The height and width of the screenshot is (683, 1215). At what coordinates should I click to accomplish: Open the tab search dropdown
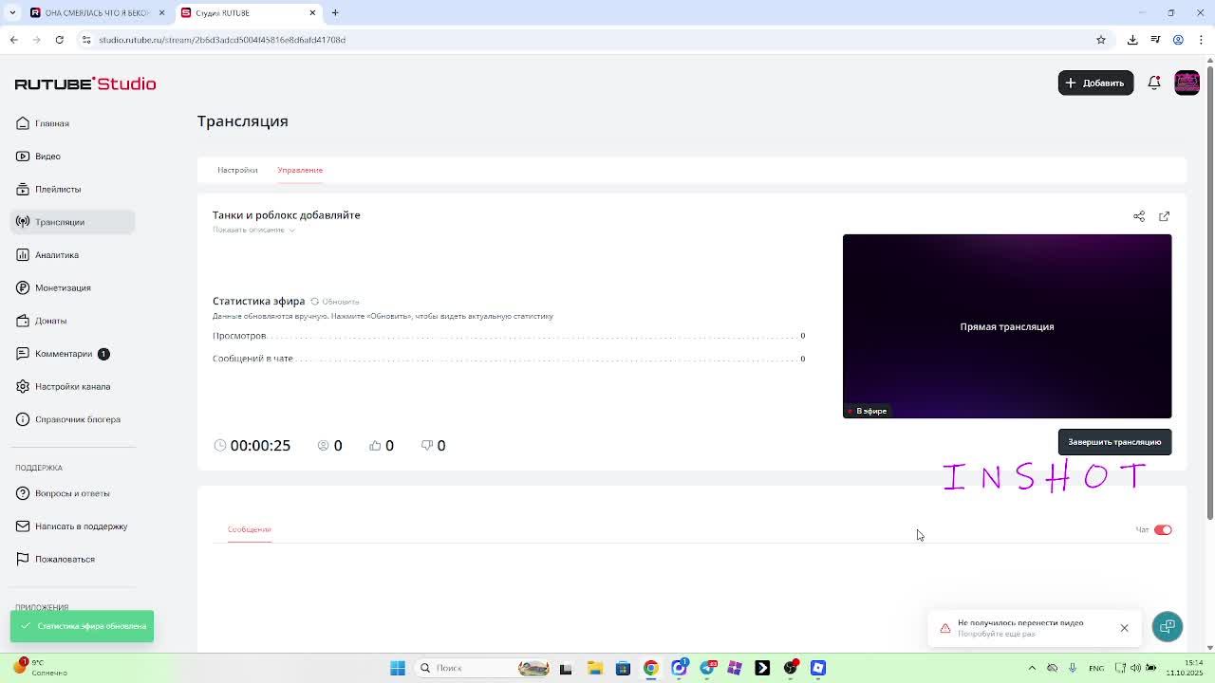point(12,12)
